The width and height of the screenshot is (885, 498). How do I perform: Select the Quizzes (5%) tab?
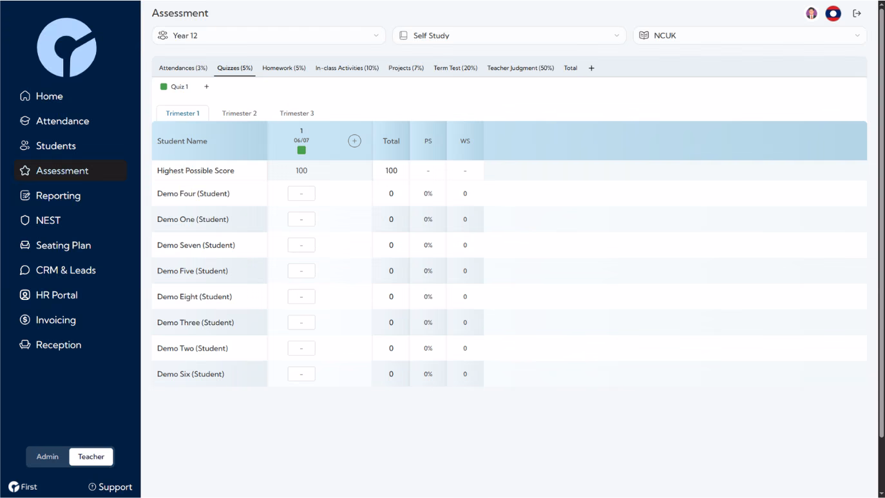234,68
